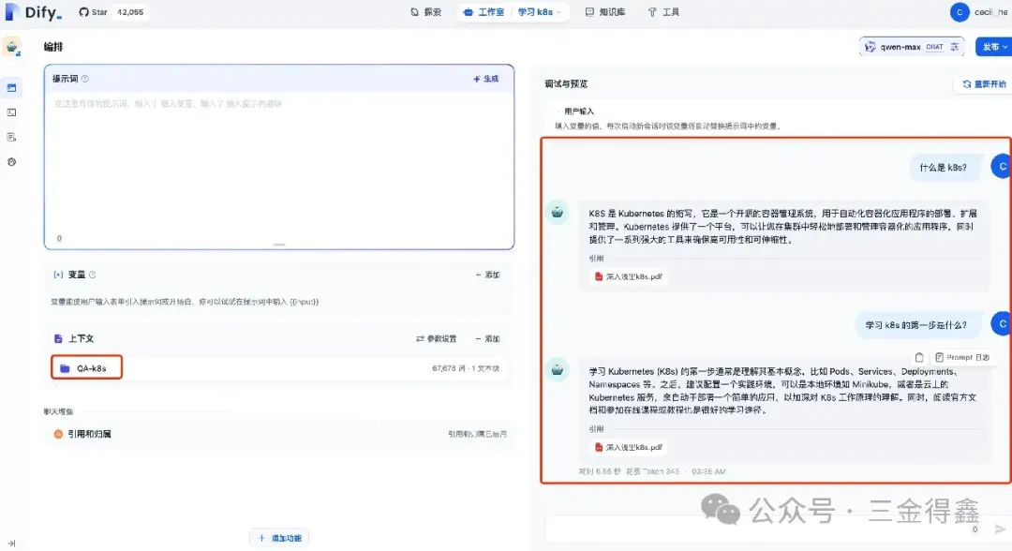Click the app avatar above the left sidebar
1012x551 pixels.
click(13, 45)
